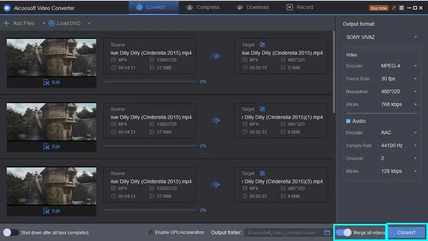428x241 pixels.
Task: Click the scissors Edit icon on first video
Action: pos(47,82)
